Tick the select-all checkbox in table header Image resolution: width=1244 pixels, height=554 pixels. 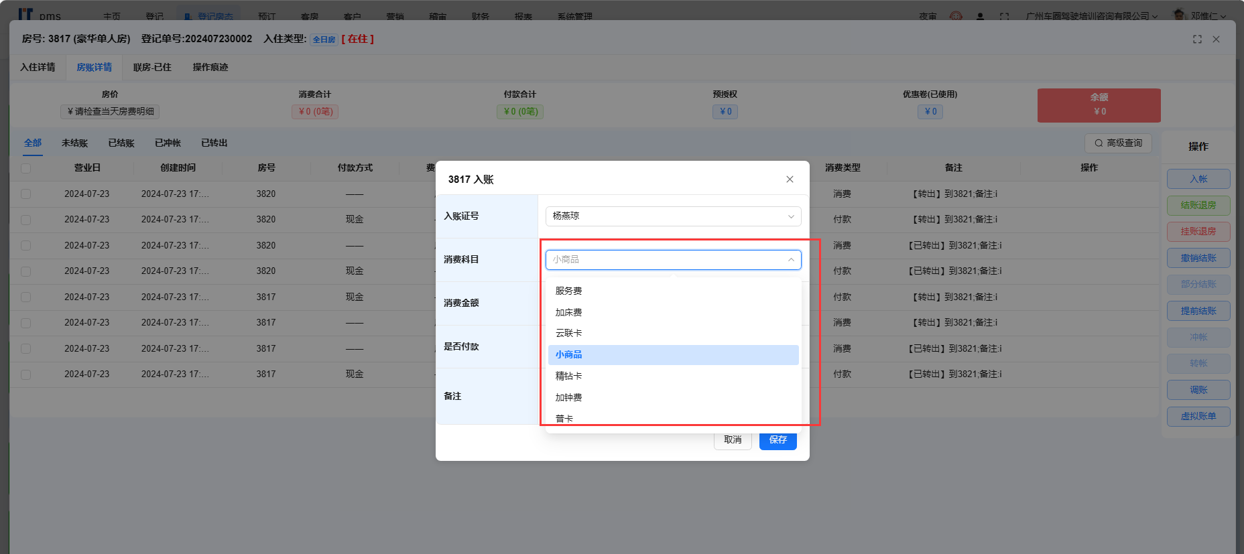point(26,168)
